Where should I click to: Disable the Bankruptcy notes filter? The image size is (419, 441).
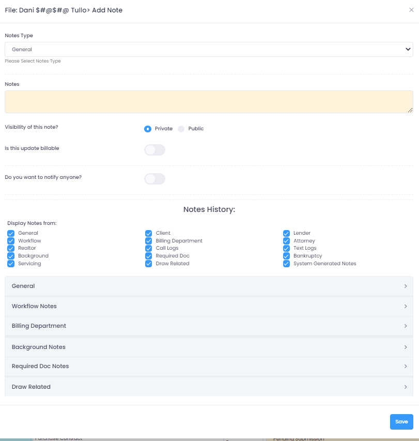[x=286, y=256]
